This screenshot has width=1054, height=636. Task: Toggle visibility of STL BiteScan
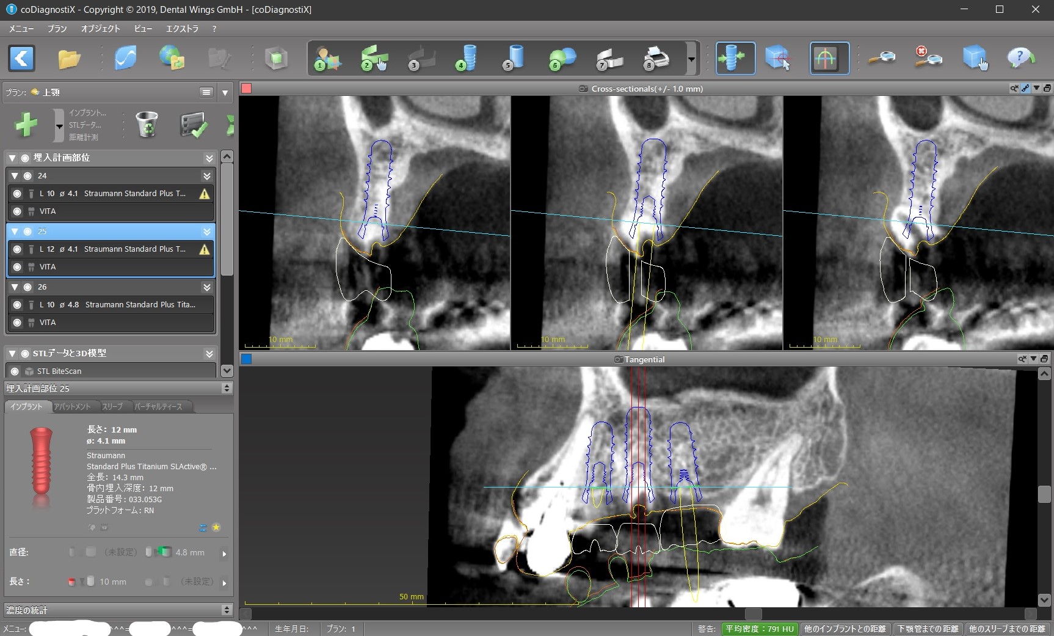tap(15, 371)
